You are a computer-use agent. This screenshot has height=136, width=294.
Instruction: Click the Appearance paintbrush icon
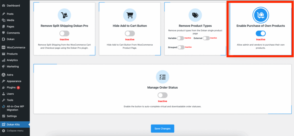tap(3, 81)
